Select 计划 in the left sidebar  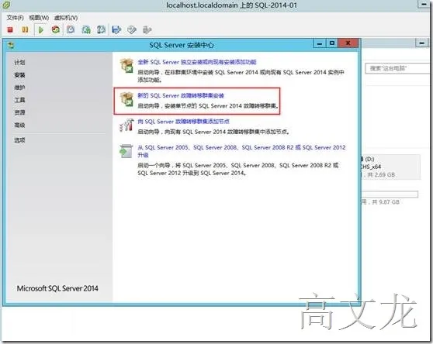click(19, 63)
